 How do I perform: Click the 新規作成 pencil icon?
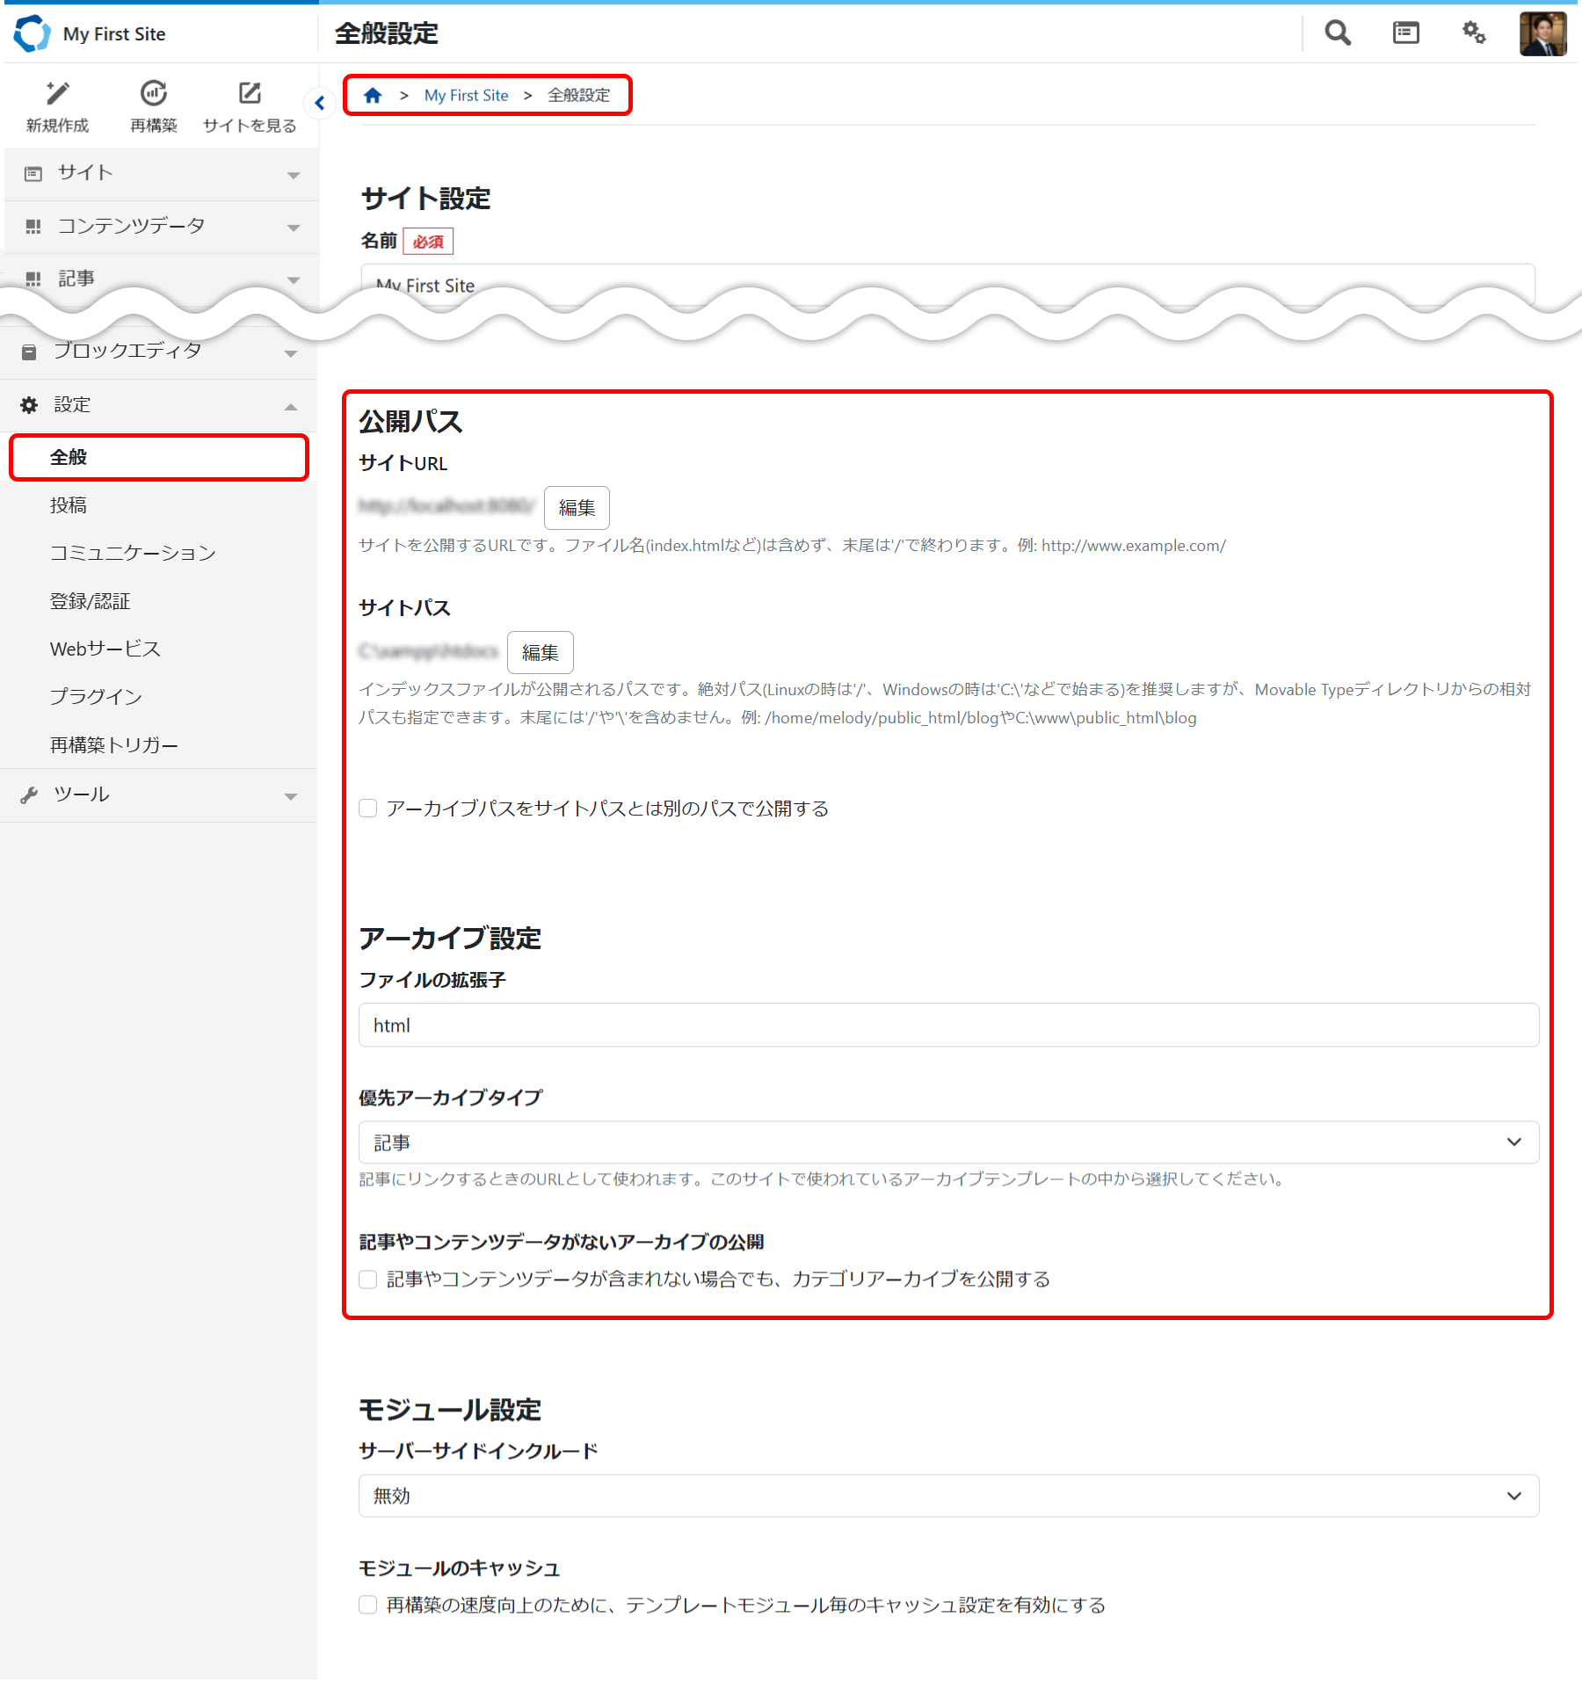click(58, 93)
